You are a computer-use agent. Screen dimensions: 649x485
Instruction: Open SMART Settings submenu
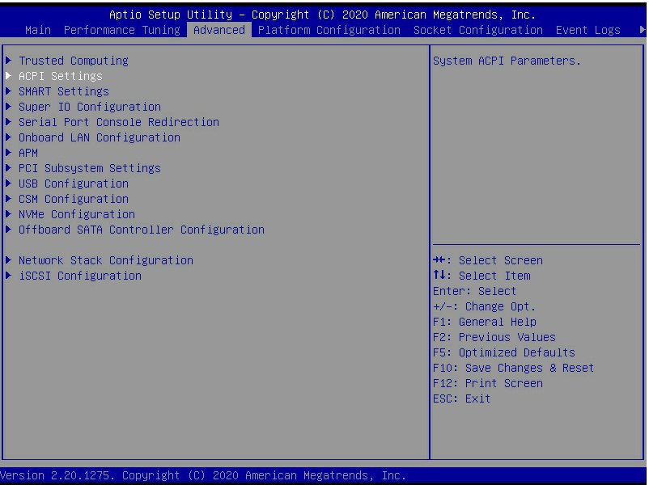pos(64,91)
